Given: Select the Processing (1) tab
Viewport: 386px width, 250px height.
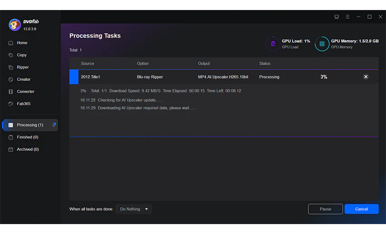Looking at the screenshot, I should pos(30,125).
